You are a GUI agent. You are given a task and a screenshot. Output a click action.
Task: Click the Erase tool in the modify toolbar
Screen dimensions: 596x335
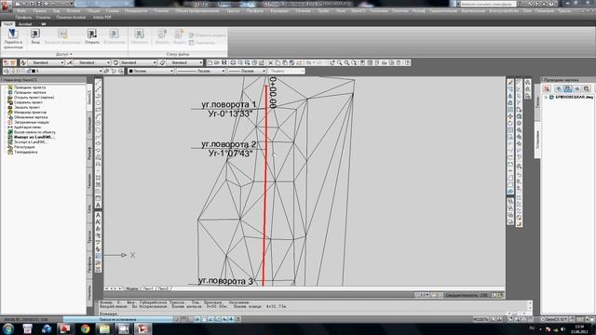click(x=510, y=83)
